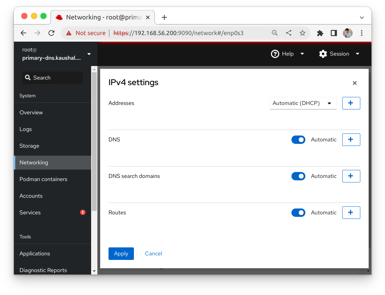The width and height of the screenshot is (385, 295).
Task: Add a DNS search domain
Action: [351, 176]
